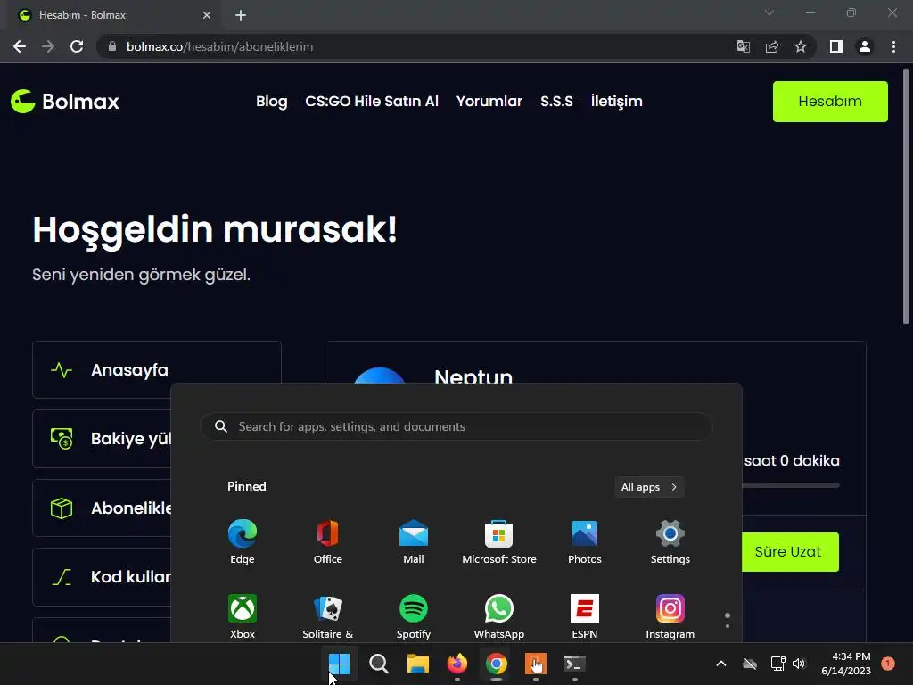Open the Blog menu item
Image resolution: width=913 pixels, height=685 pixels.
tap(271, 102)
